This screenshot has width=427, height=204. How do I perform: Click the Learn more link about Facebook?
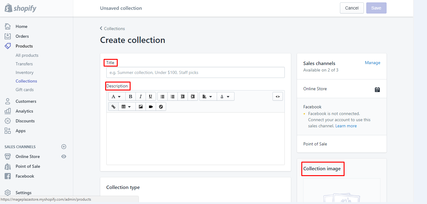coord(346,126)
